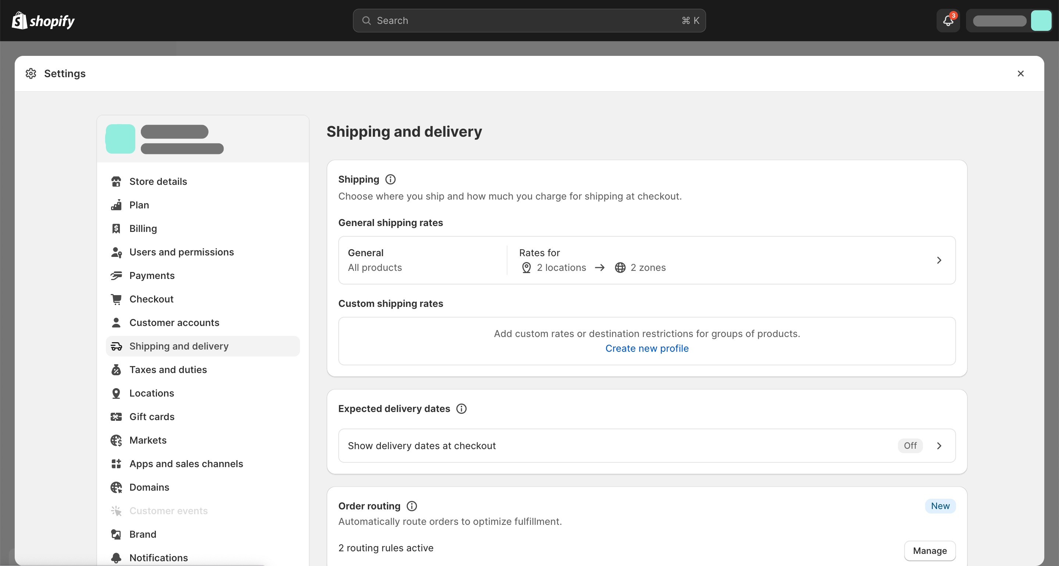Click the Shipping and delivery icon
Viewport: 1059px width, 566px height.
point(116,346)
